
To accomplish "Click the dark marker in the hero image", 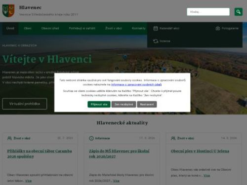I will pos(117,68).
